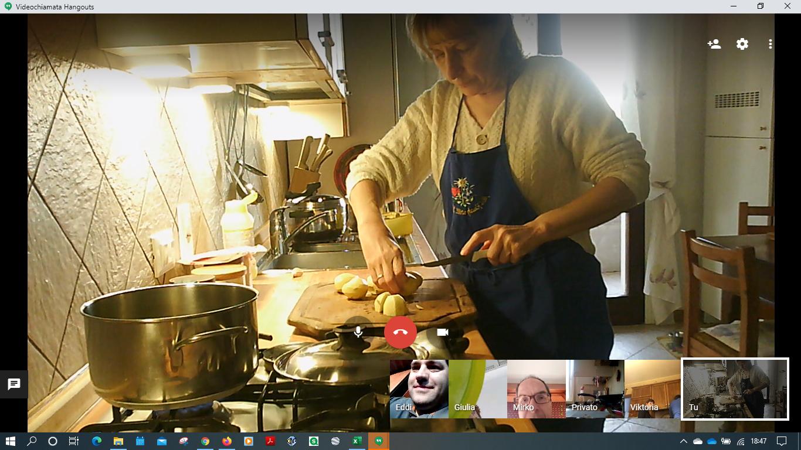The height and width of the screenshot is (450, 801).
Task: Open the call settings gear
Action: point(742,44)
